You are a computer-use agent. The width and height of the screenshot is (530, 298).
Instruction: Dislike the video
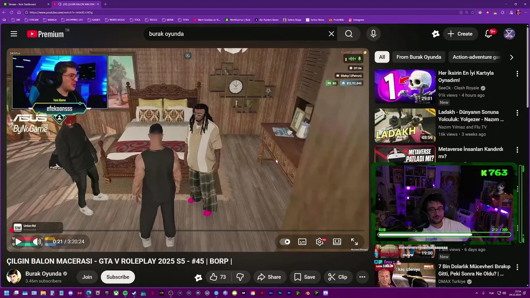[240, 277]
